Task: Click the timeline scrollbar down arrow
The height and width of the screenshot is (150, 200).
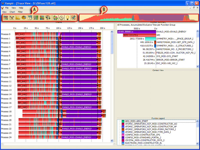Action: coord(112,140)
